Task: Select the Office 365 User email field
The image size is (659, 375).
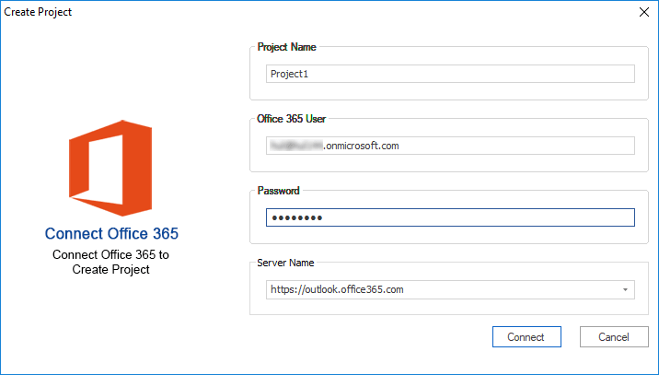Action: click(450, 146)
